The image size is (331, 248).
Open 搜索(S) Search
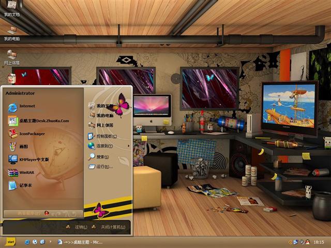99,157
